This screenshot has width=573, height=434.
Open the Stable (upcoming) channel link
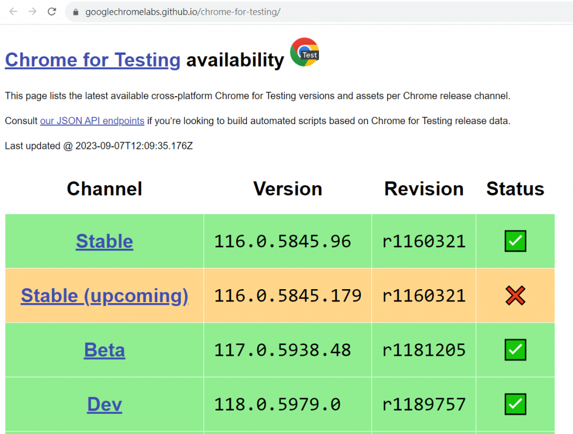tap(105, 296)
